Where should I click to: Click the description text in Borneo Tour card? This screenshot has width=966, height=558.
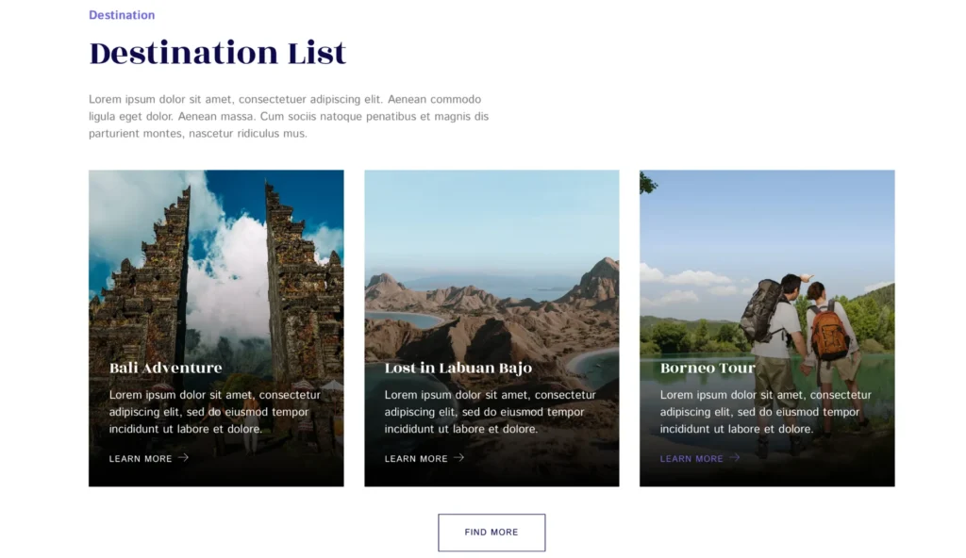(766, 412)
